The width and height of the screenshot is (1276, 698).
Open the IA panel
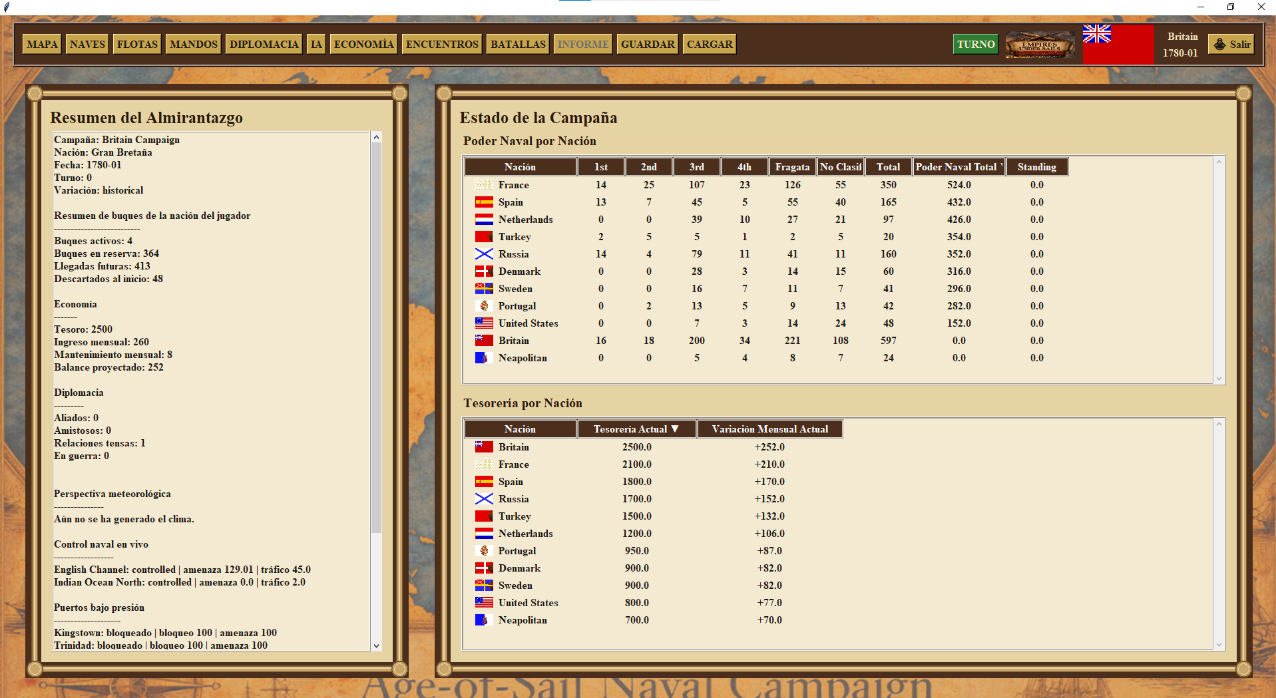316,44
